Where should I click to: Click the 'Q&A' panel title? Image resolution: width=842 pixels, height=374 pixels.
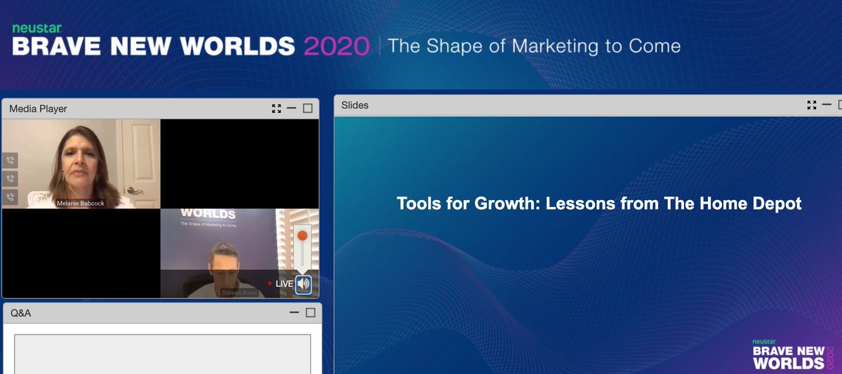(21, 313)
